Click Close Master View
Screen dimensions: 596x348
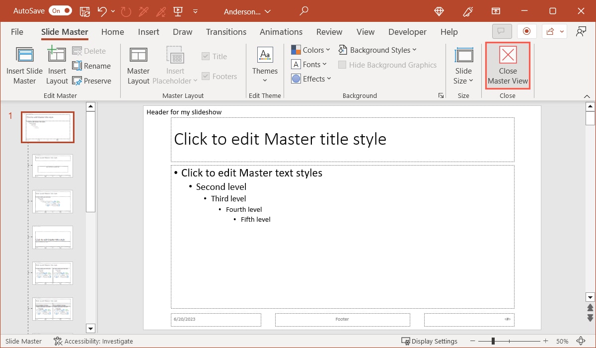508,65
